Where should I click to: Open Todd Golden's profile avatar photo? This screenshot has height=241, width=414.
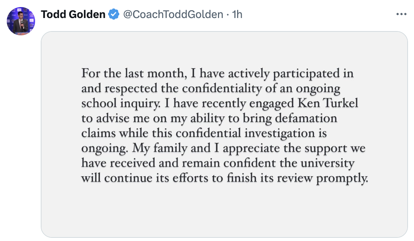(x=21, y=21)
